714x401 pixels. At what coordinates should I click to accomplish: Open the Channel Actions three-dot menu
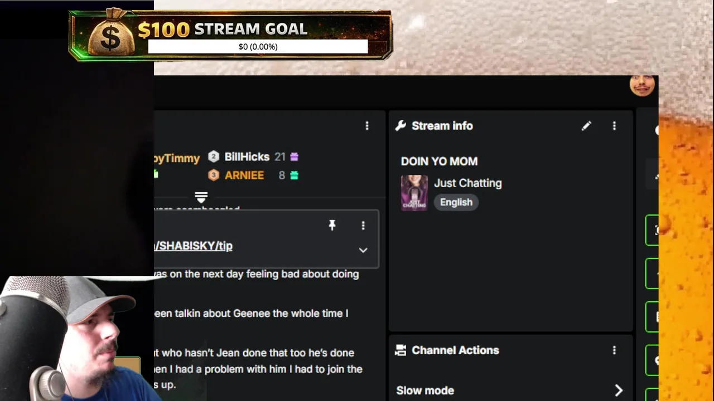click(x=614, y=350)
